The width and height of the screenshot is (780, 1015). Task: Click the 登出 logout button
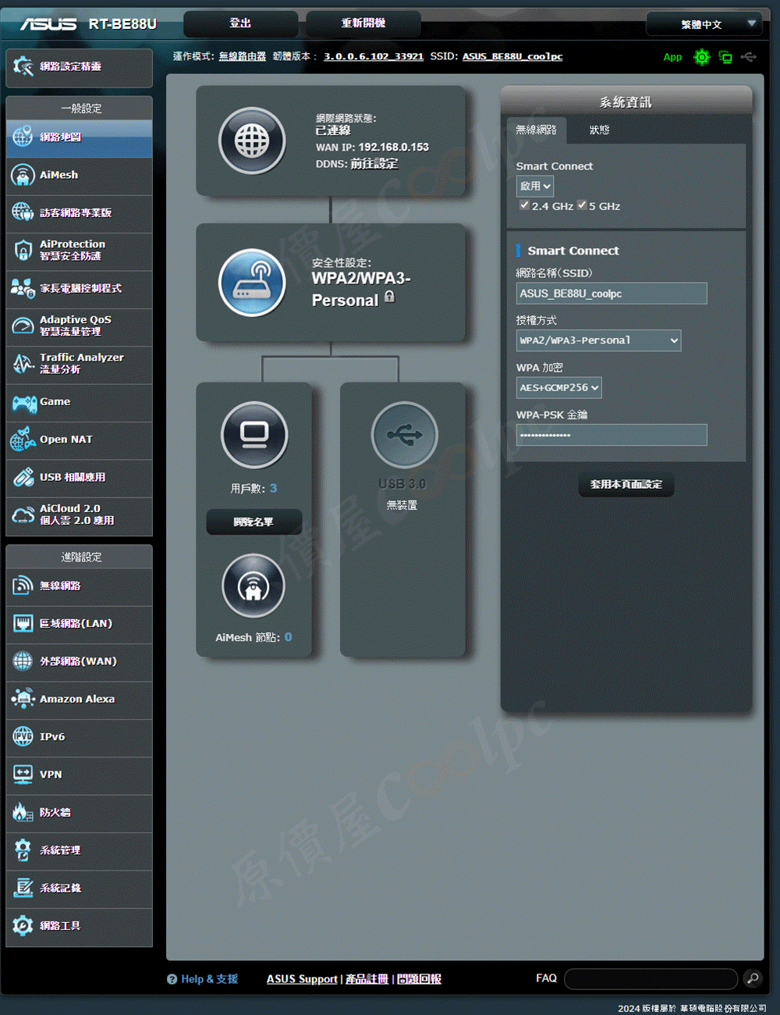point(240,23)
